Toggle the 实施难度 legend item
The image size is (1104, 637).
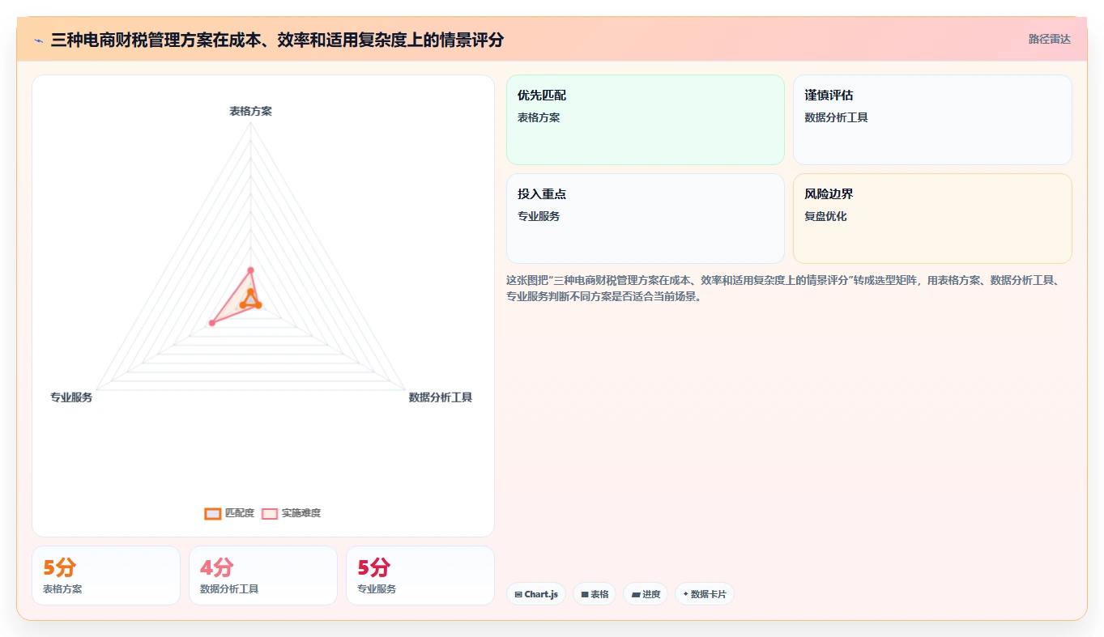pyautogui.click(x=291, y=513)
